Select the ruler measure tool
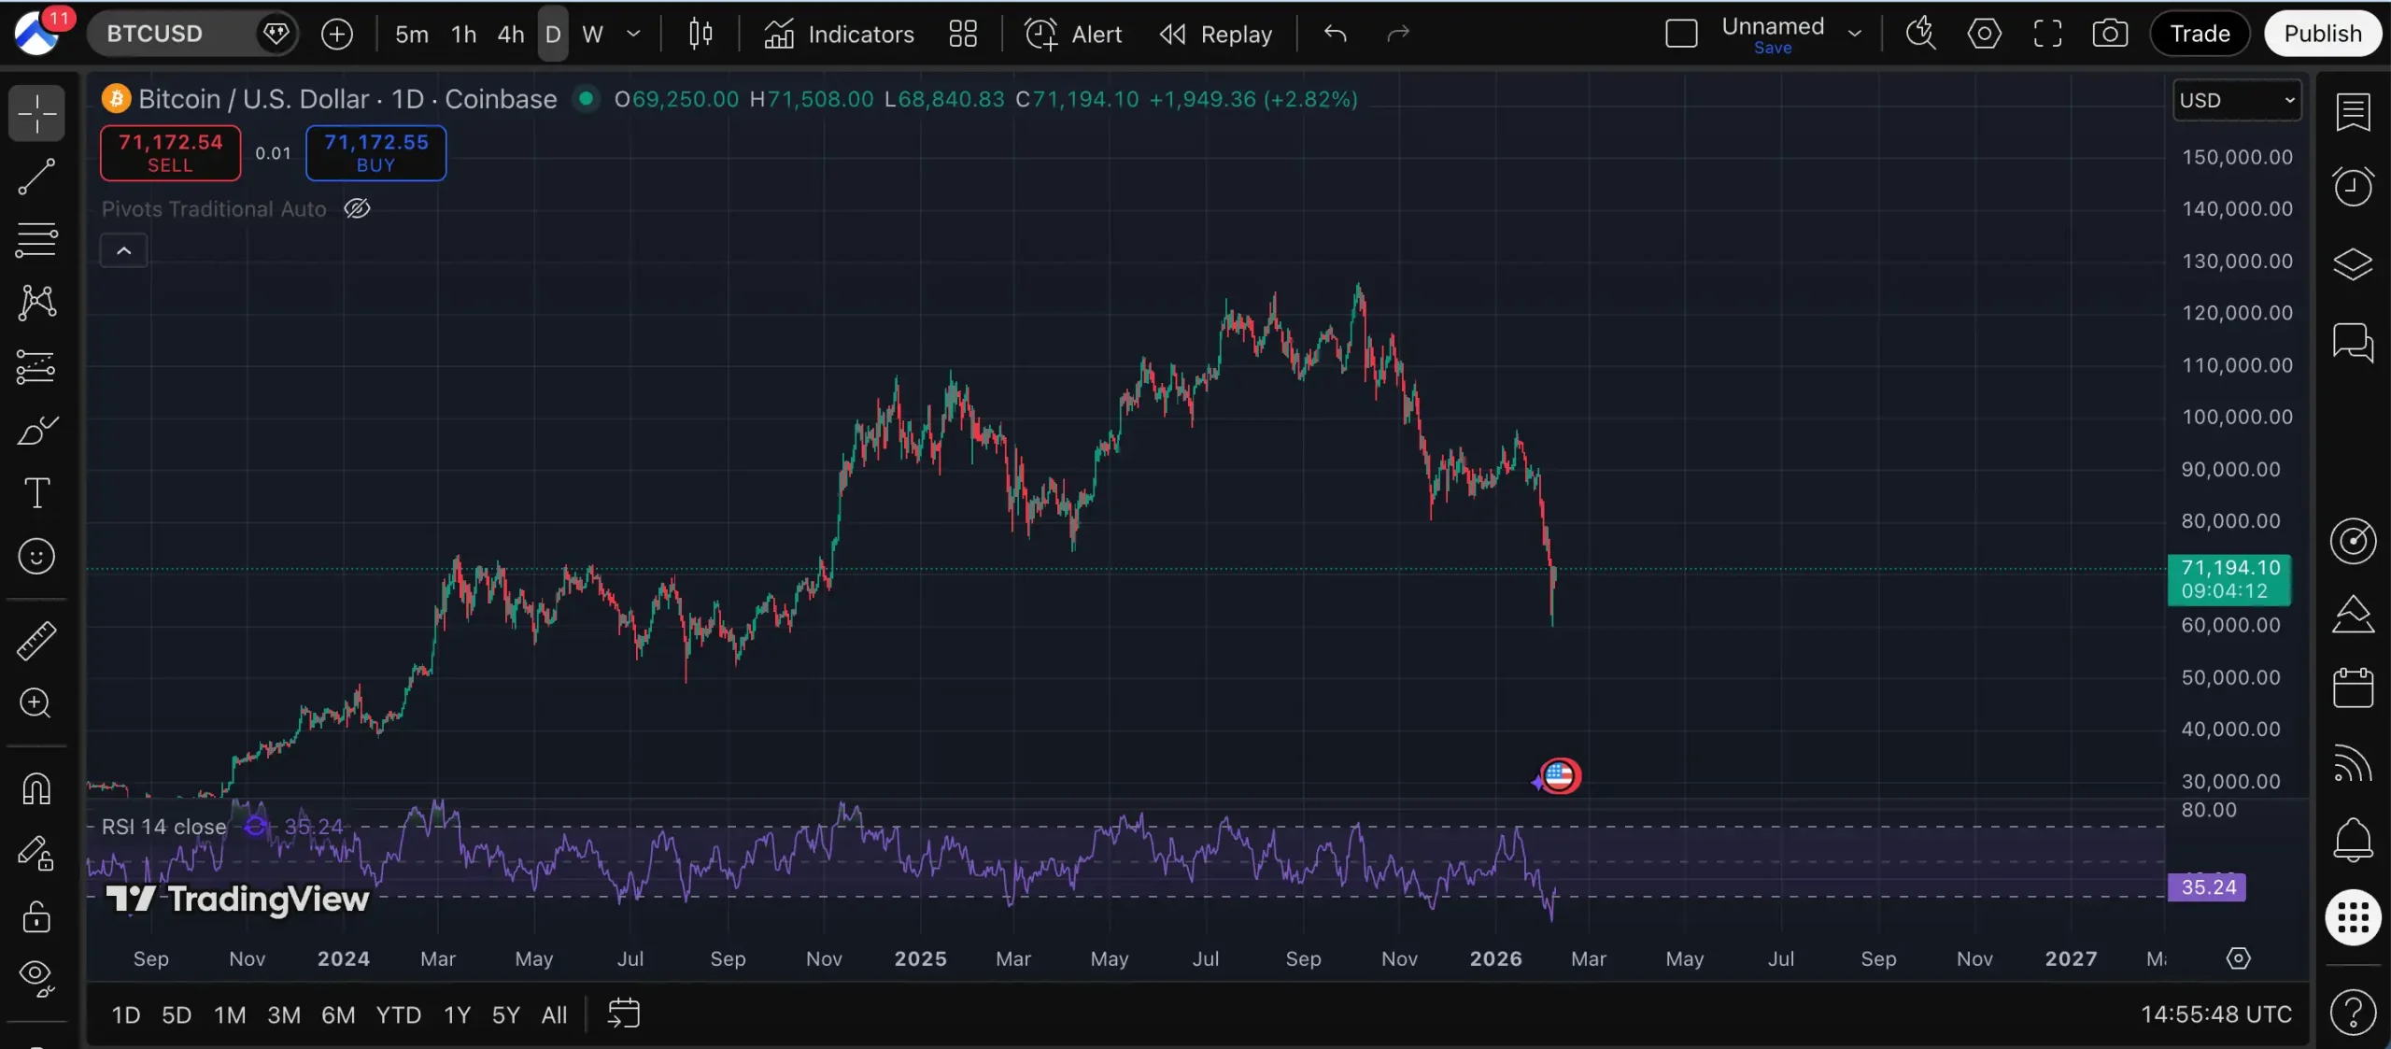 pos(36,641)
